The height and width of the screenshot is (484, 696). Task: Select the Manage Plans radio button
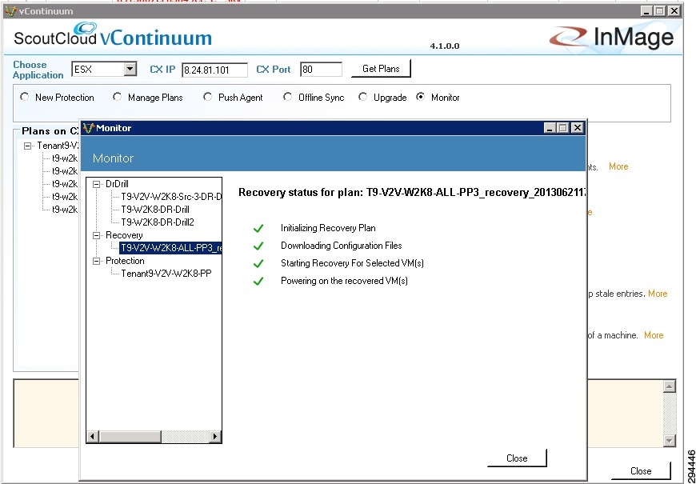point(117,97)
